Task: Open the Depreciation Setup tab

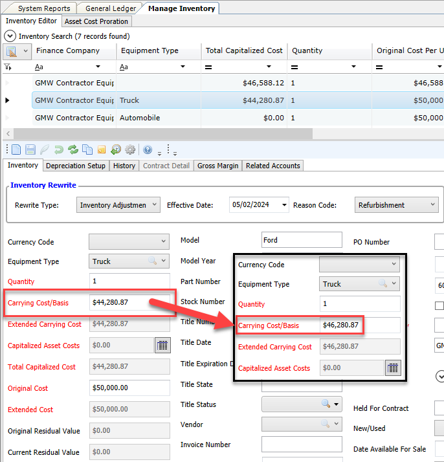Action: tap(76, 166)
